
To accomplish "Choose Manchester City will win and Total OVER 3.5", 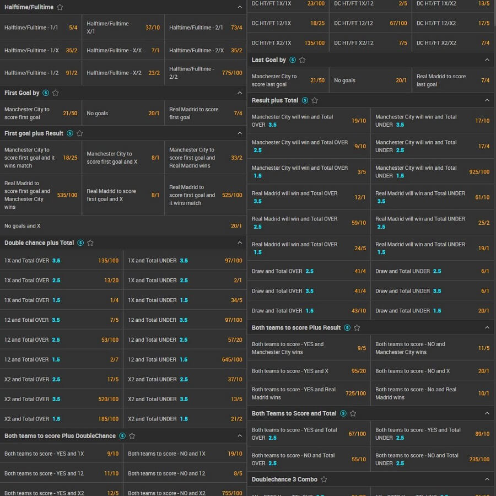I will pyautogui.click(x=309, y=121).
